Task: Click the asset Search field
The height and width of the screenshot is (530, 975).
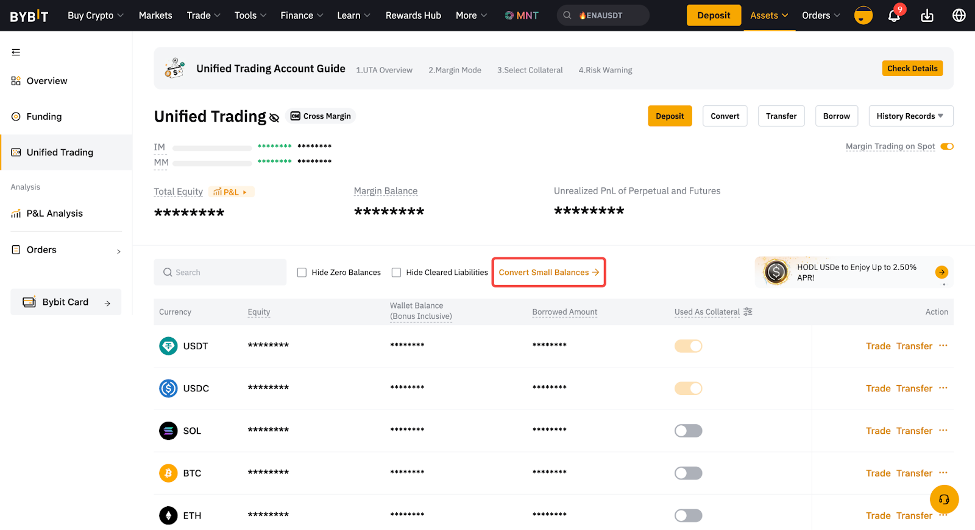Action: pos(220,273)
